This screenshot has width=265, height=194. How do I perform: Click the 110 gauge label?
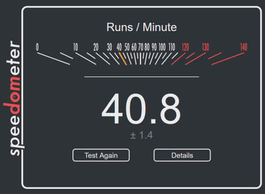[172, 47]
